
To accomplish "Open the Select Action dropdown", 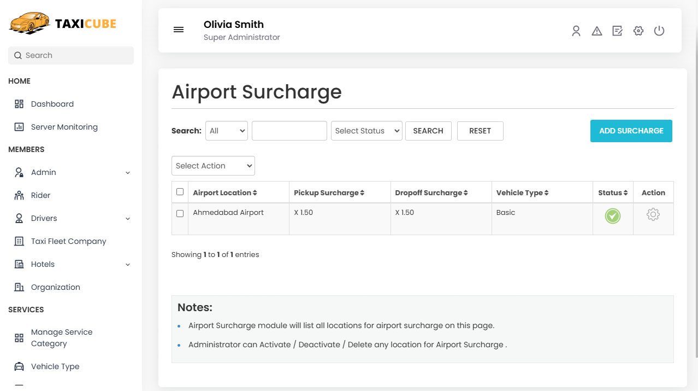I will coord(213,166).
